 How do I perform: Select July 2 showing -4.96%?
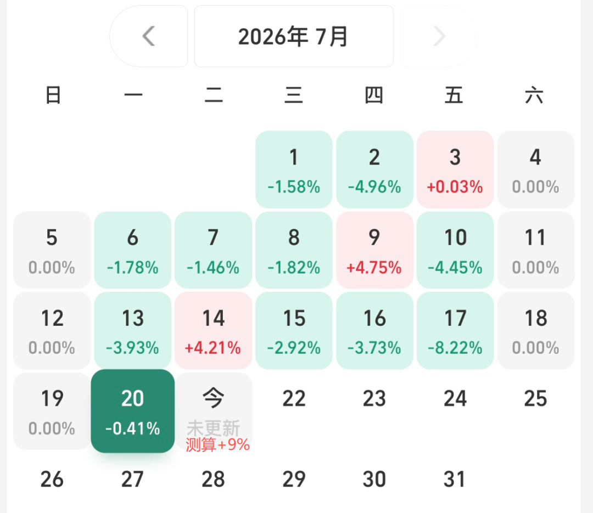coord(374,170)
